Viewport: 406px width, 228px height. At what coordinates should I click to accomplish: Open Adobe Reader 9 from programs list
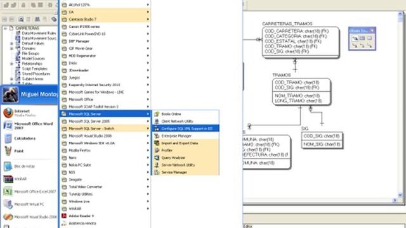105,216
